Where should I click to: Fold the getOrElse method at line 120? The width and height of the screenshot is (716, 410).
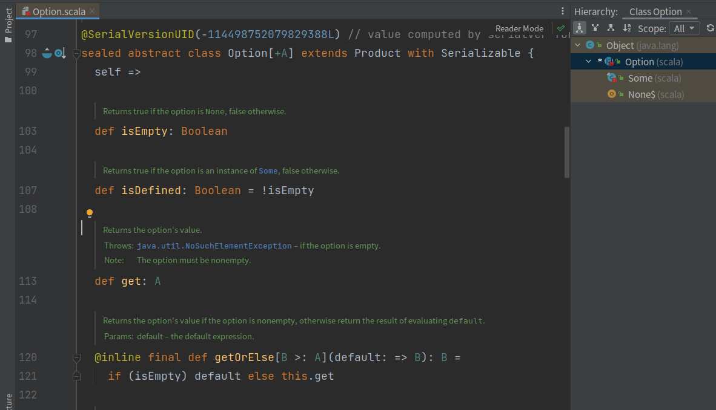76,357
